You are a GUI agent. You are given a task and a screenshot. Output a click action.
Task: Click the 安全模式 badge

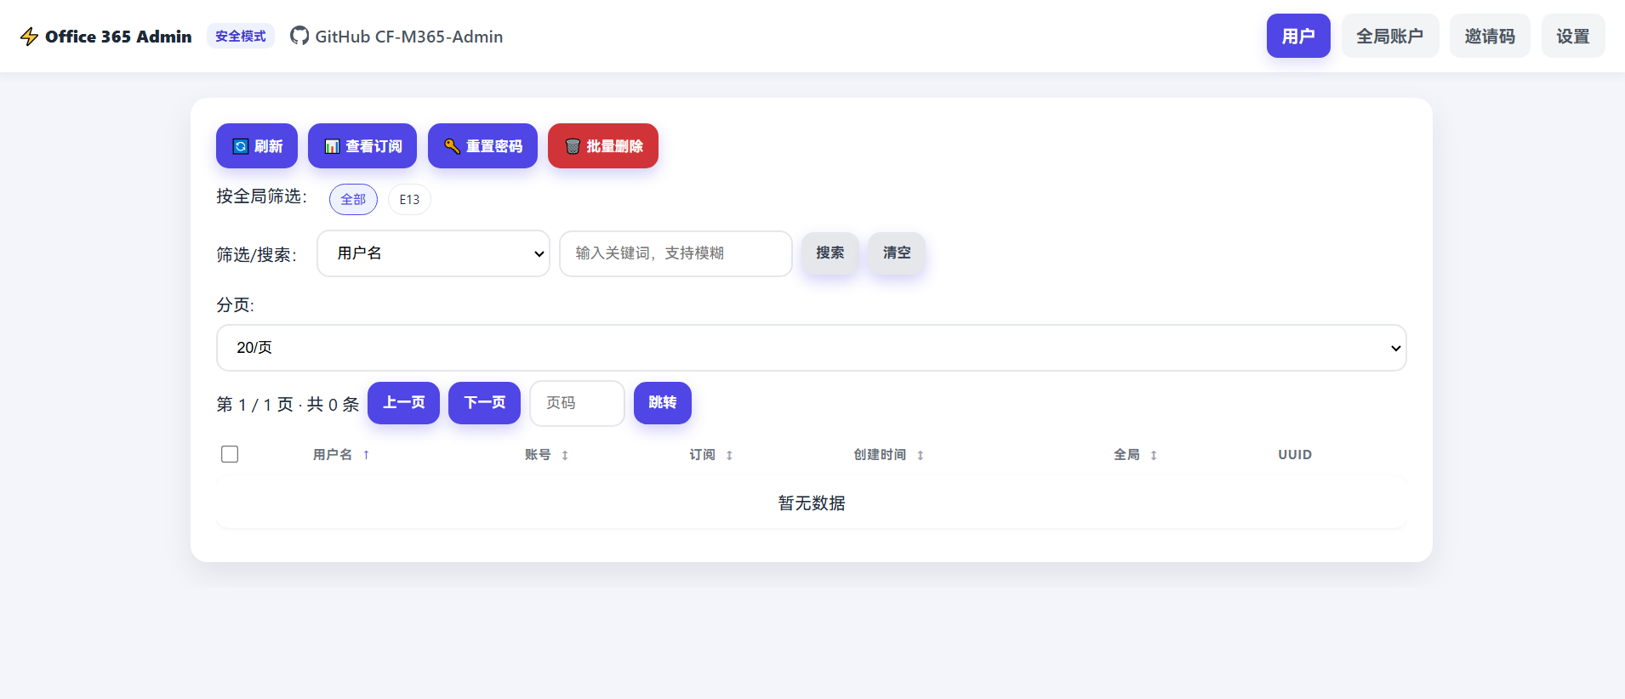click(x=241, y=36)
